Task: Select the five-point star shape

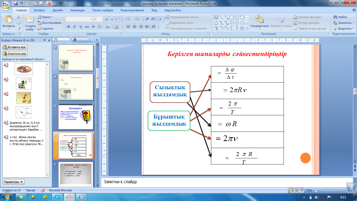Action: pyautogui.click(x=242, y=28)
